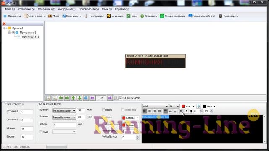Click the Компания LED preview display

[156, 63]
